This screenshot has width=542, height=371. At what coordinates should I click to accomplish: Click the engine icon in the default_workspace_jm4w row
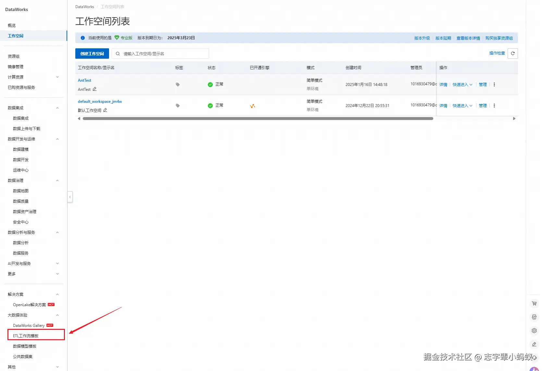point(253,106)
